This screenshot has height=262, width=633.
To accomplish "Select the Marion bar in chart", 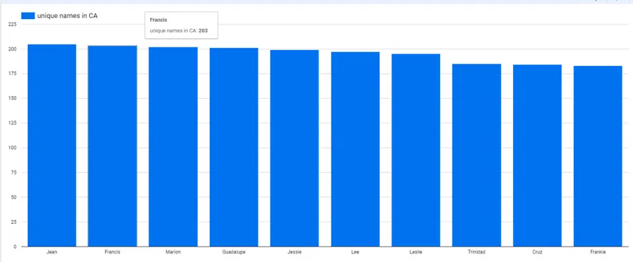I will click(x=173, y=147).
